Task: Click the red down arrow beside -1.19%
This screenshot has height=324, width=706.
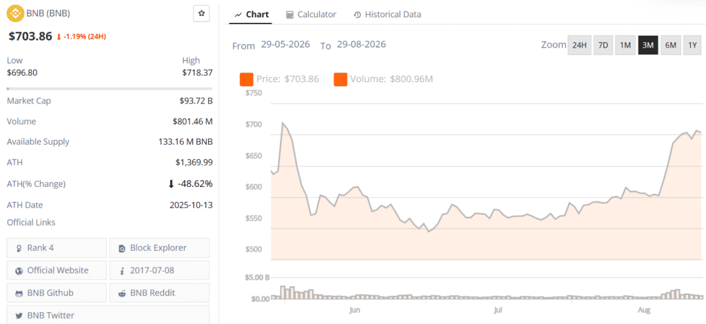Action: tap(59, 37)
